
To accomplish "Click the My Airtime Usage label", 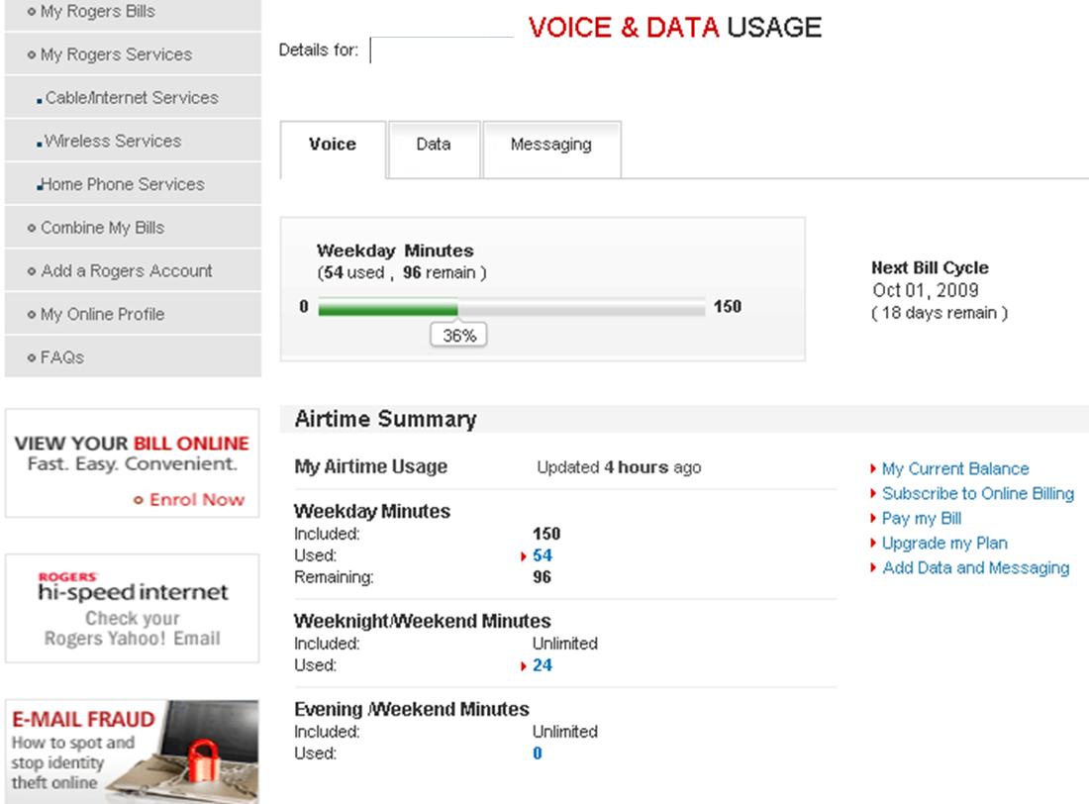I will tap(371, 467).
